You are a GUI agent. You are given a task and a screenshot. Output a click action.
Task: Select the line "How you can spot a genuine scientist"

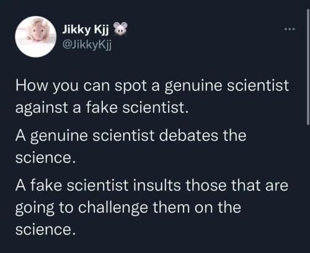152,86
